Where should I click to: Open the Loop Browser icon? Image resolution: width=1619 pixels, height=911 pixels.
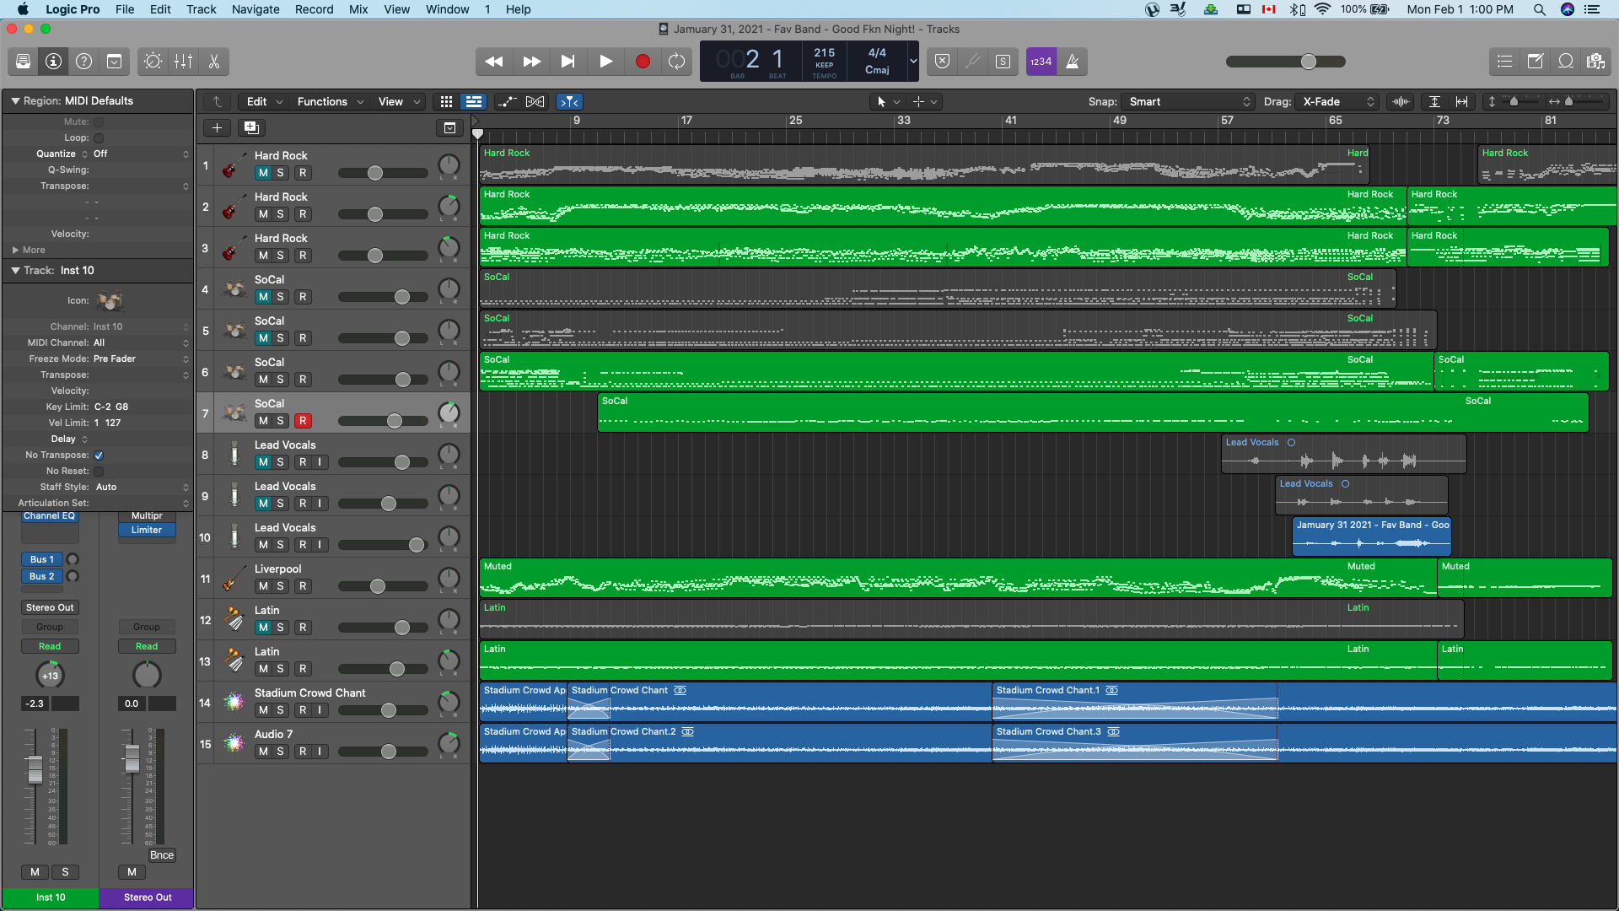click(1565, 62)
